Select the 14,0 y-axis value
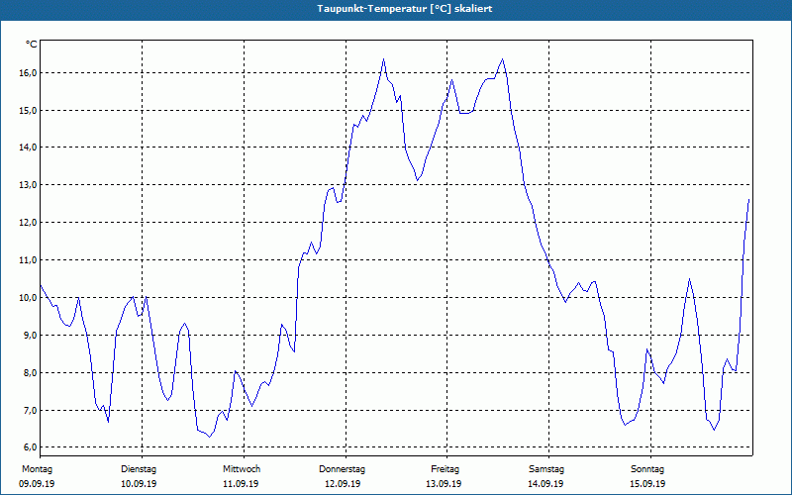The image size is (792, 495). pos(29,148)
